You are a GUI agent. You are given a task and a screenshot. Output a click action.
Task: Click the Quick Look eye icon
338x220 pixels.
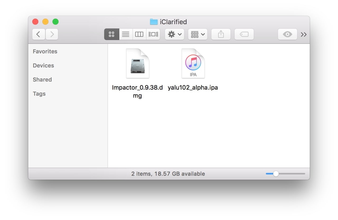(x=287, y=34)
